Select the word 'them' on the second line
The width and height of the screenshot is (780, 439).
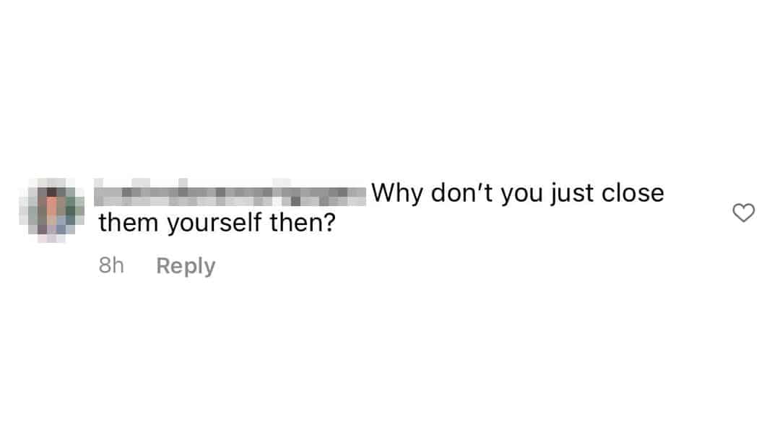coord(129,223)
